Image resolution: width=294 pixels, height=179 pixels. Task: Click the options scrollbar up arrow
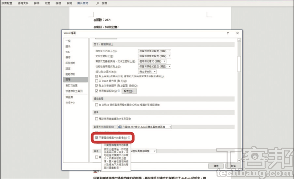(239, 40)
